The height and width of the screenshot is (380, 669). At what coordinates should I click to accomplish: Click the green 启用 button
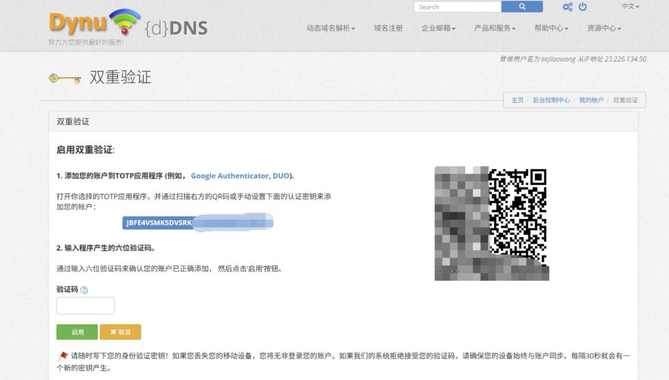(76, 332)
